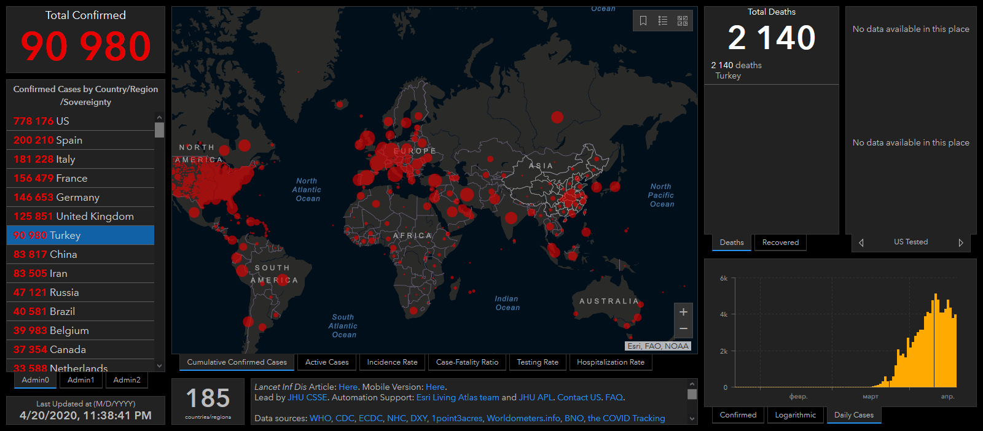Choose Belgium in the country list
The width and height of the screenshot is (983, 431).
[x=80, y=330]
